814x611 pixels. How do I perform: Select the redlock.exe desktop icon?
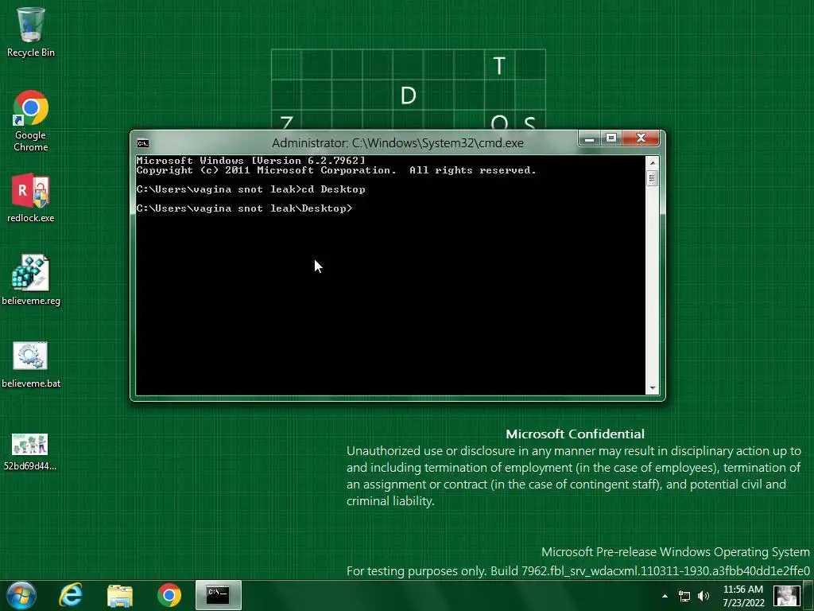tap(31, 198)
